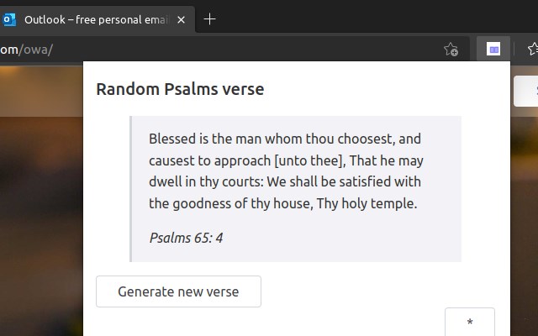538x336 pixels.
Task: Select the Random Psalms verse heading
Action: (180, 89)
